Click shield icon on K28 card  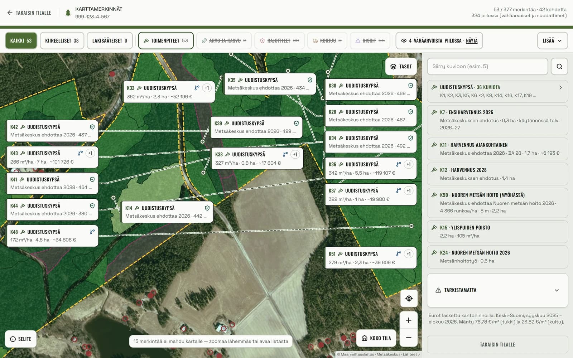(x=410, y=112)
